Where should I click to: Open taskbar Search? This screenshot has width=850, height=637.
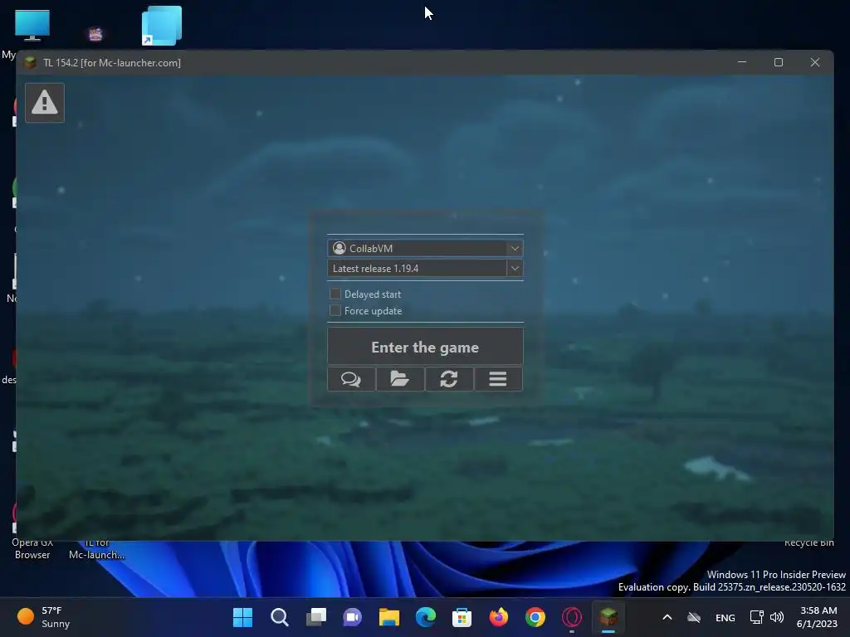coord(279,617)
